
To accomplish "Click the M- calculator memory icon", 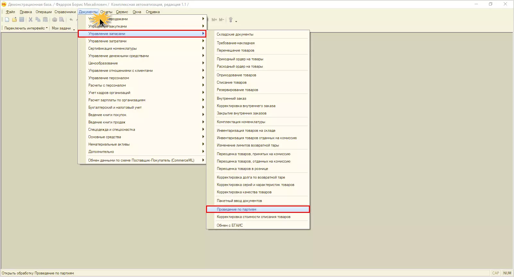I will pyautogui.click(x=221, y=20).
